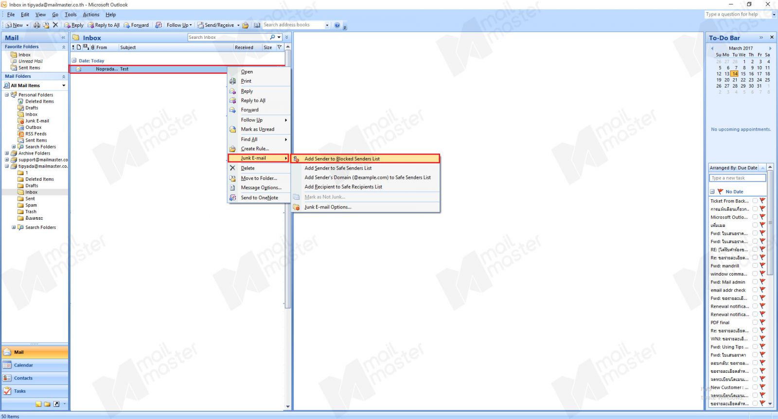Screen dimensions: 778x419
Task: Choose Add Sender to Blocked Senders List
Action: [x=365, y=158]
